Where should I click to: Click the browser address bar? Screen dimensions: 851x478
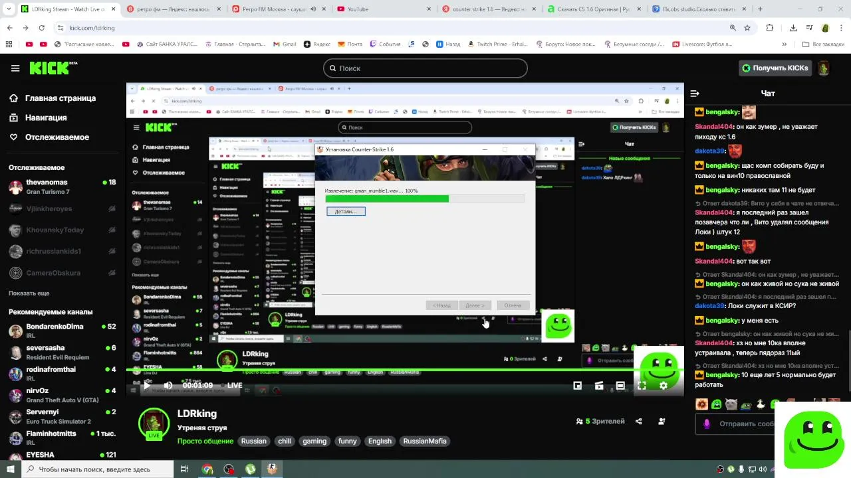click(392, 28)
